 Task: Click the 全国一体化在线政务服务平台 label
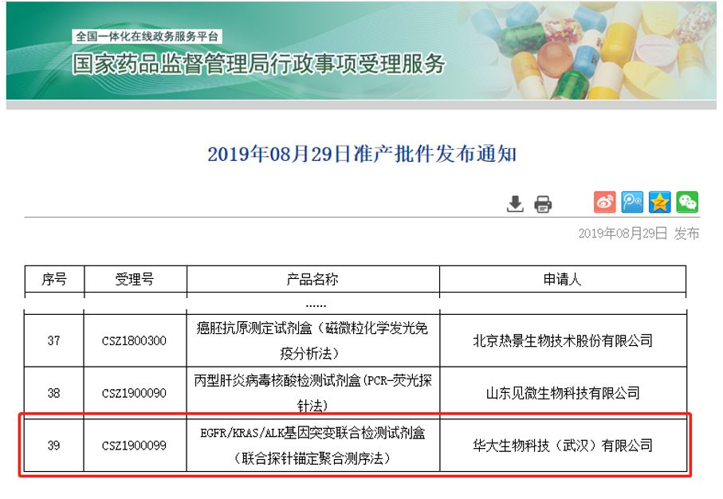coord(148,37)
